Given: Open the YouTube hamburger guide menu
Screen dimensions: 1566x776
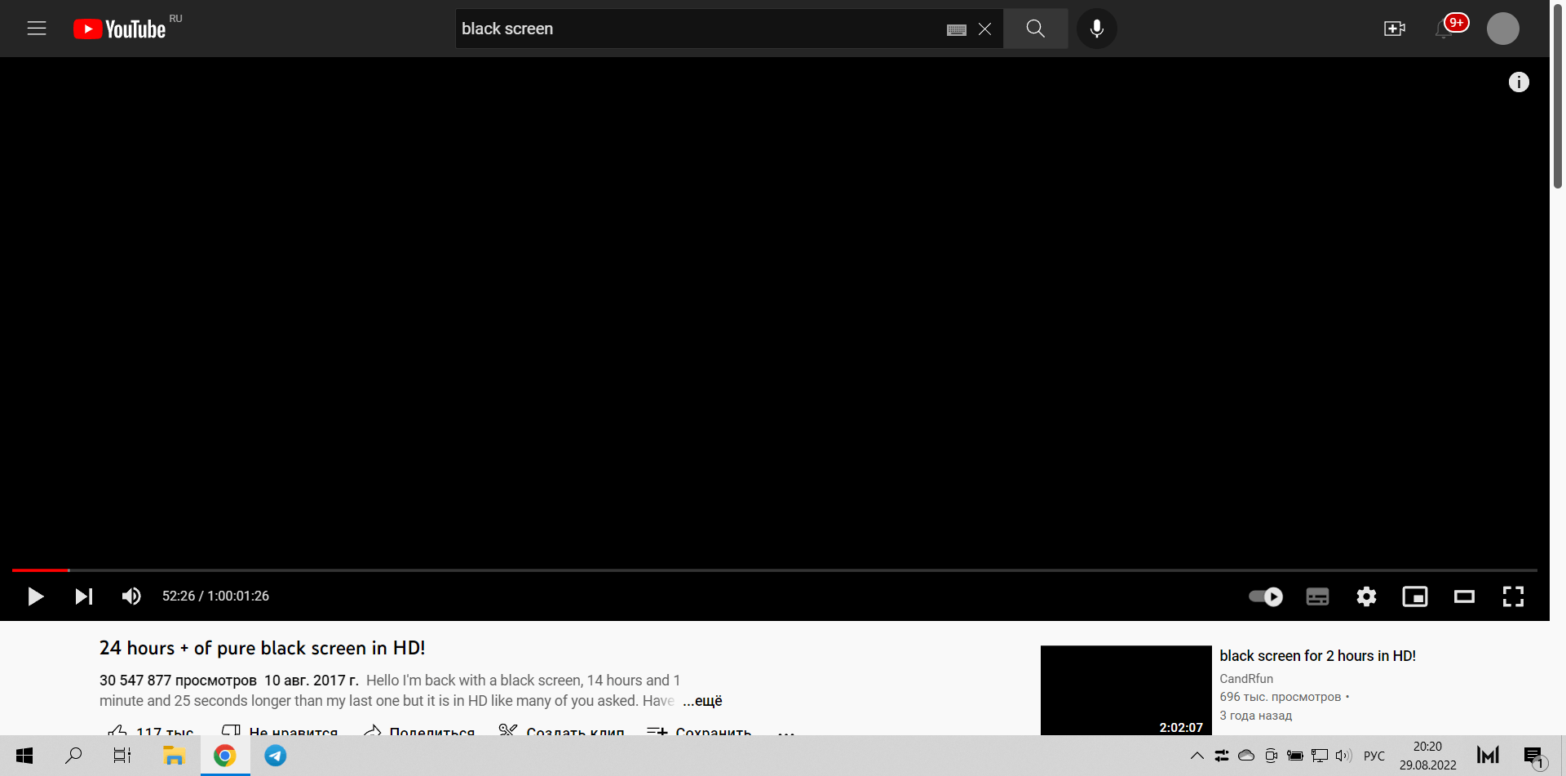Looking at the screenshot, I should pyautogui.click(x=37, y=29).
